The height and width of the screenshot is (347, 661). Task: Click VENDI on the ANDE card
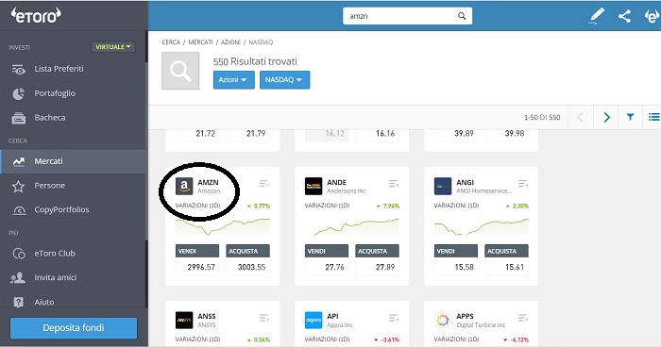click(x=327, y=251)
